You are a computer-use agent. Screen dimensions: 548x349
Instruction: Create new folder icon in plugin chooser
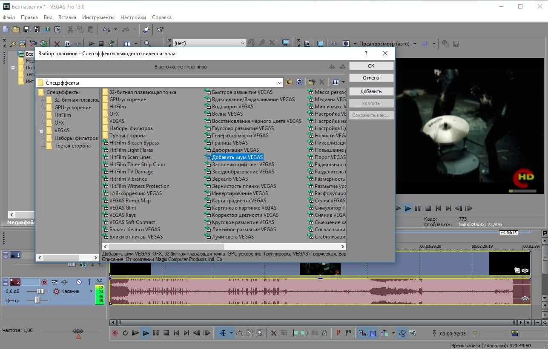tap(312, 82)
